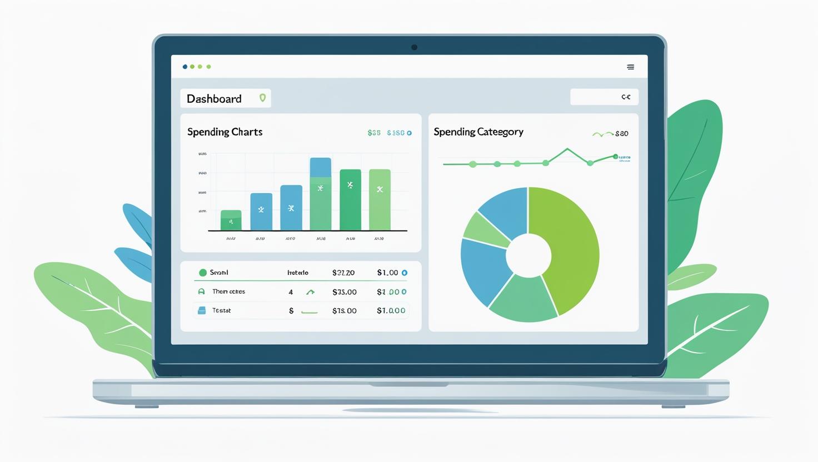The width and height of the screenshot is (818, 462).
Task: Click the dark green bar in Spending Charts
Action: click(x=350, y=200)
